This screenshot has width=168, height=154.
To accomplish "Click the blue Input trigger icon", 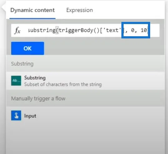I will [x=16, y=115].
